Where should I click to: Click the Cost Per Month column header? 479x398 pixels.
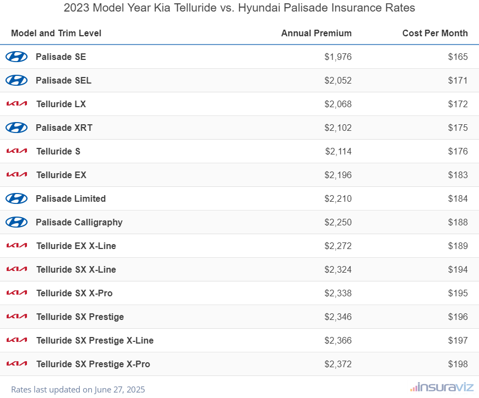pyautogui.click(x=435, y=33)
